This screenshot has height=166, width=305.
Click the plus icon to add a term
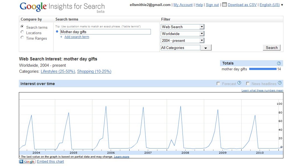click(61, 37)
